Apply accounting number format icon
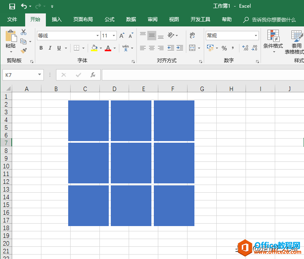The image size is (304, 259). 210,48
